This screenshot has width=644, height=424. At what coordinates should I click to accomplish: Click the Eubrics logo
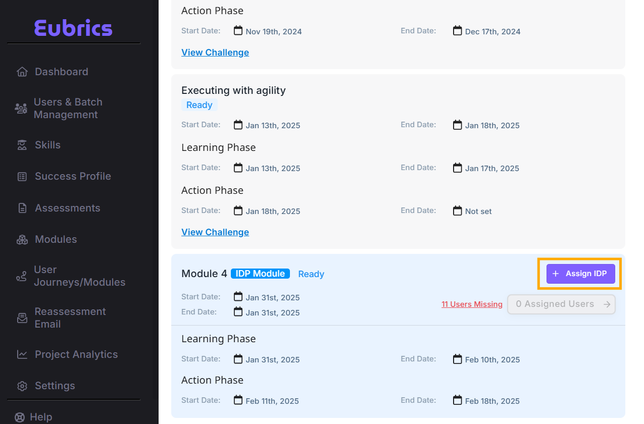[x=73, y=28]
